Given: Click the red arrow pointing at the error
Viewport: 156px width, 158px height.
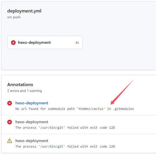Looking at the screenshot, I should [122, 92].
